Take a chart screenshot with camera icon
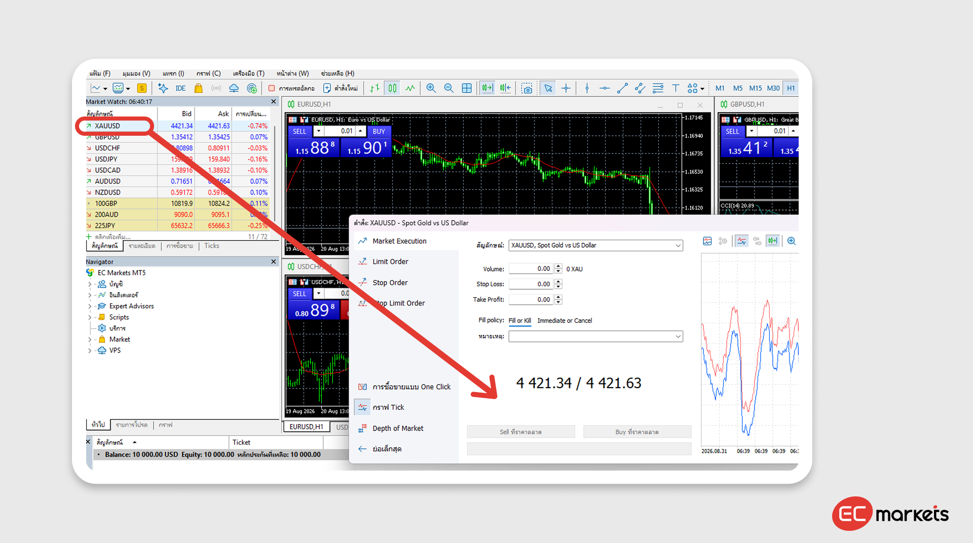Viewport: 973px width, 543px height. pos(527,88)
